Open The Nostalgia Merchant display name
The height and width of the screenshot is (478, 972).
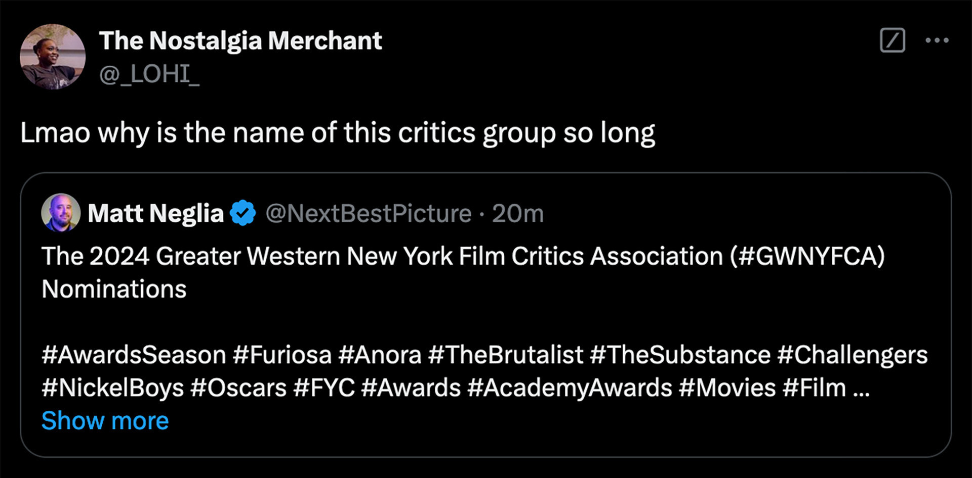[x=240, y=41]
